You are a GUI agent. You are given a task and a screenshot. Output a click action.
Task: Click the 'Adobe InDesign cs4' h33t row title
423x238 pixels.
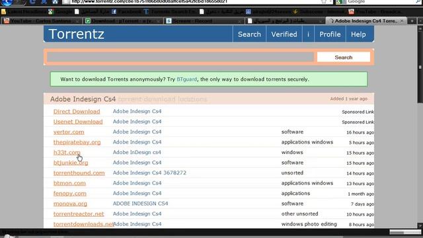click(x=137, y=152)
